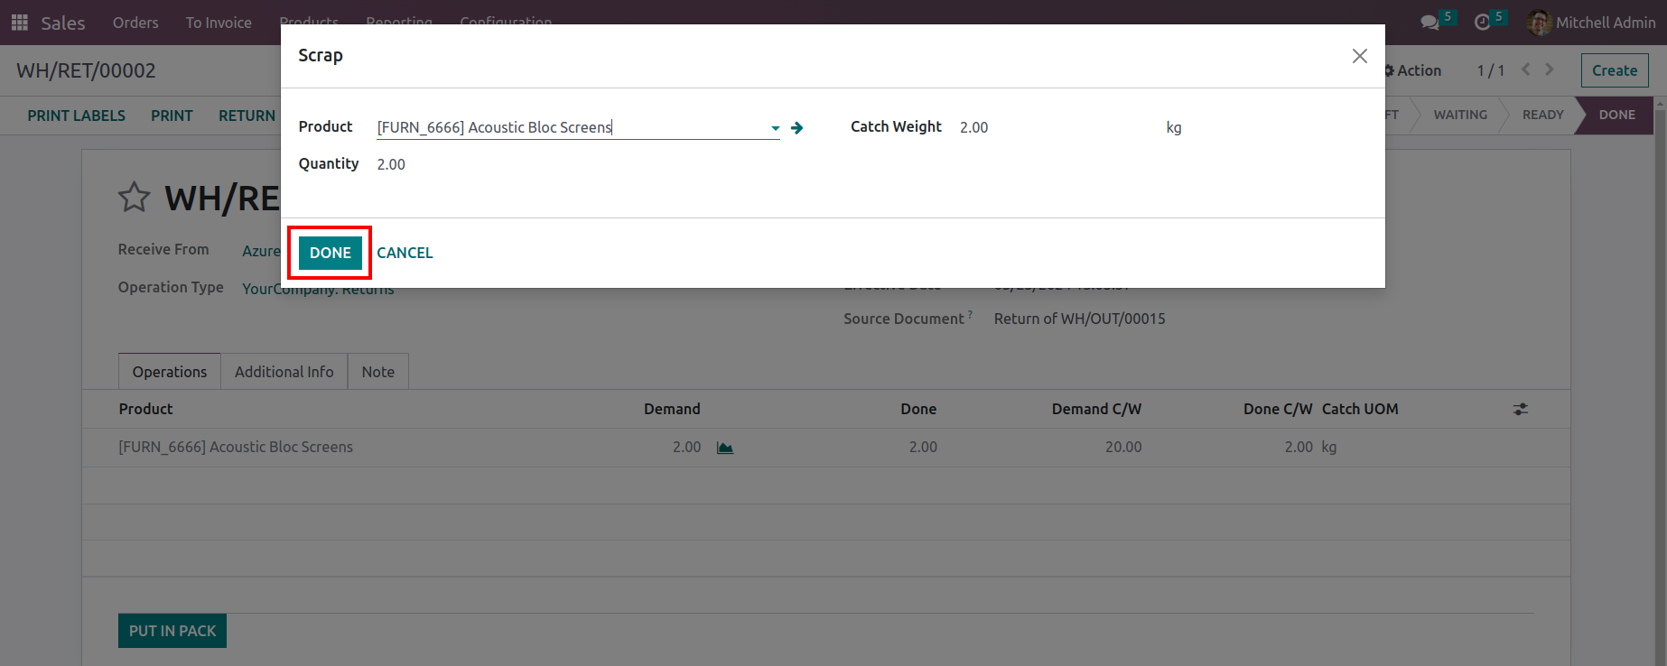Open the conversations chat icon
This screenshot has width=1667, height=666.
pyautogui.click(x=1430, y=23)
